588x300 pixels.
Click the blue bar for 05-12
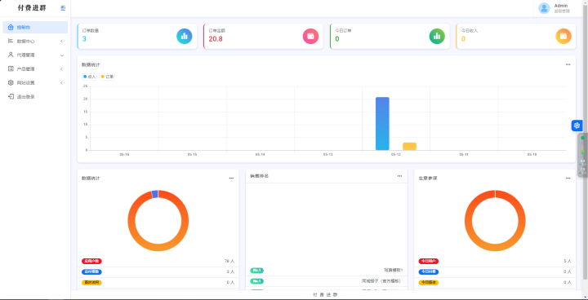382,124
